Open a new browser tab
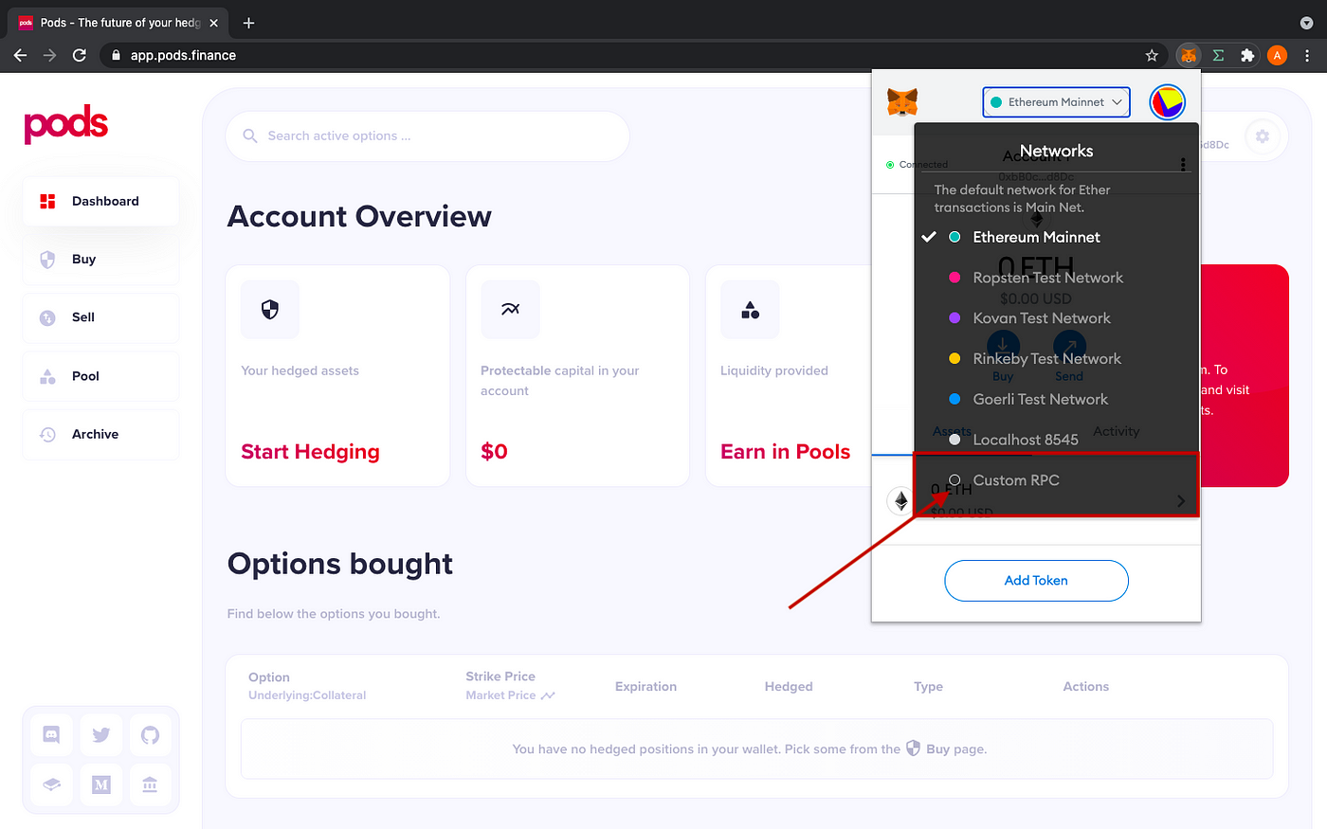 [x=248, y=23]
